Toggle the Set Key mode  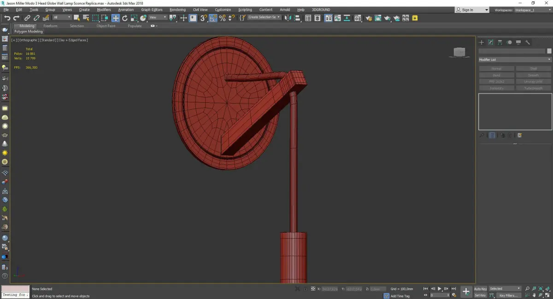point(480,295)
